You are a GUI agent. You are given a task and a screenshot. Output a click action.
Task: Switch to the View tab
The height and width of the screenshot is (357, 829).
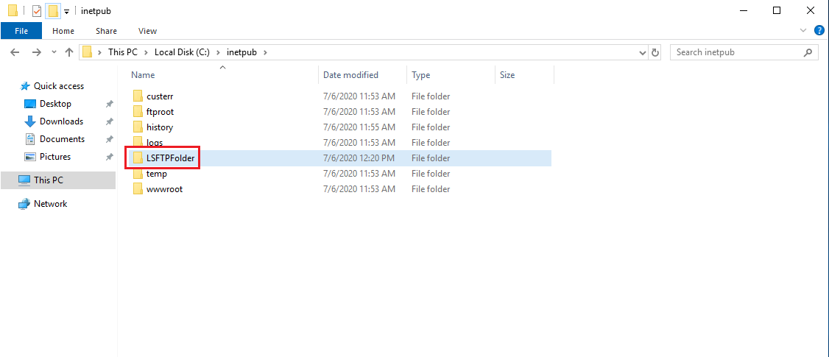coord(147,31)
